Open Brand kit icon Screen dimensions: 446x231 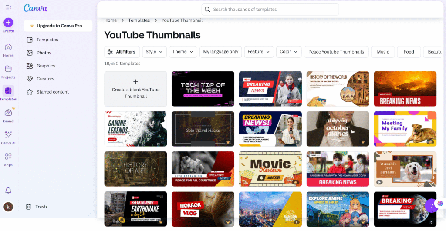coord(8,113)
